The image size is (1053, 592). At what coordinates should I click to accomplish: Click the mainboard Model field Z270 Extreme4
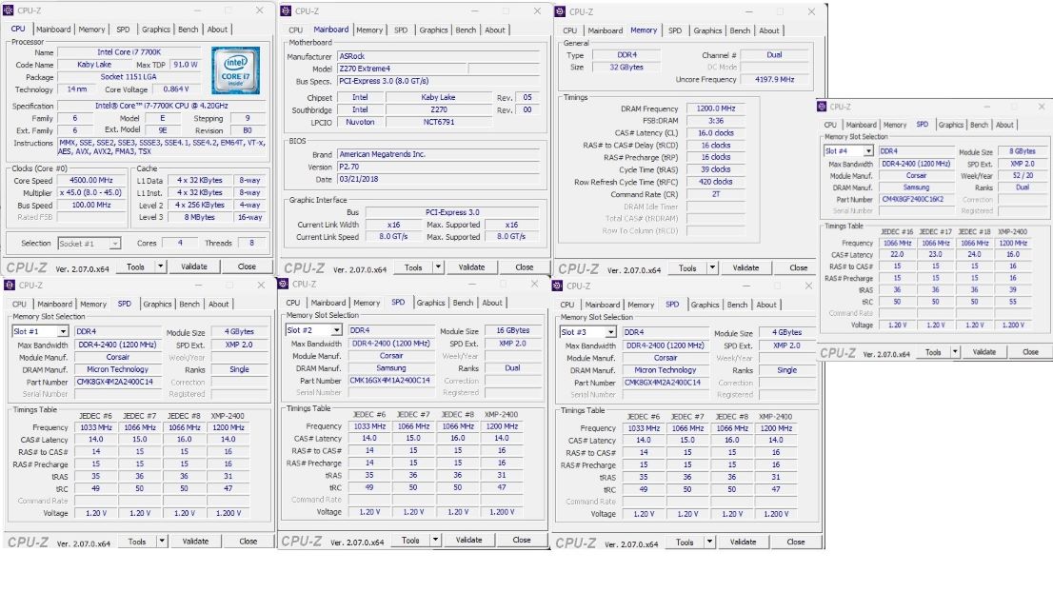pos(403,69)
